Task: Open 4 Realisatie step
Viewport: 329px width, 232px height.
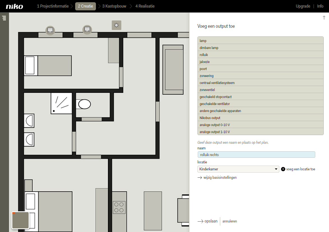Action: click(x=145, y=6)
